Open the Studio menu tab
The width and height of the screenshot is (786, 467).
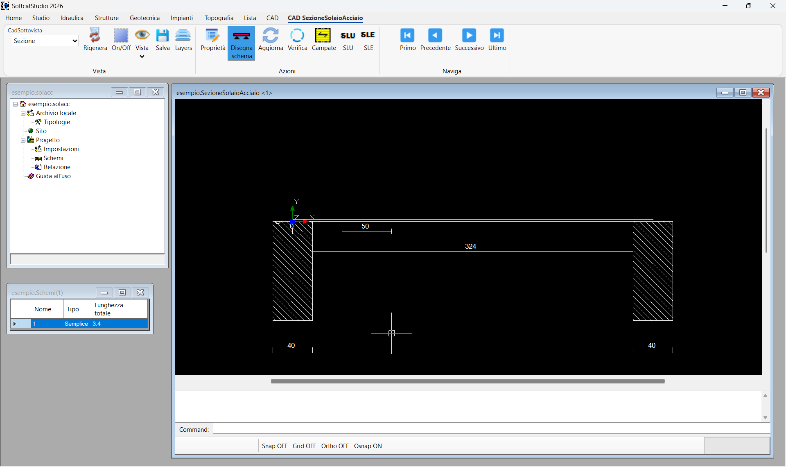click(x=41, y=18)
